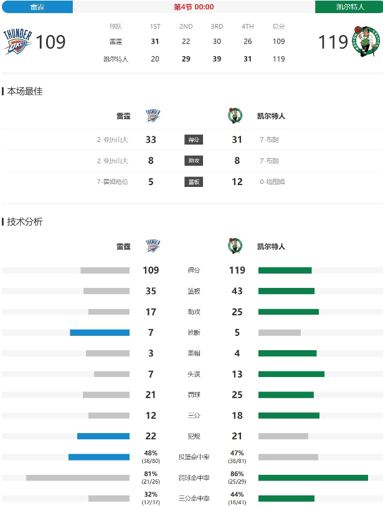Open player 0-塔图姆 profile link
The width and height of the screenshot is (383, 506).
272,182
